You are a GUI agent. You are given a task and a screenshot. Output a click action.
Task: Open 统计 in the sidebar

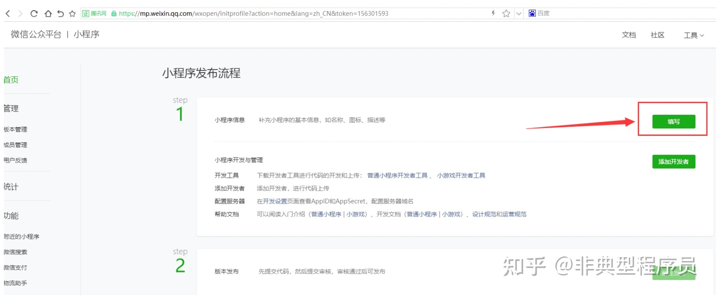pyautogui.click(x=11, y=187)
